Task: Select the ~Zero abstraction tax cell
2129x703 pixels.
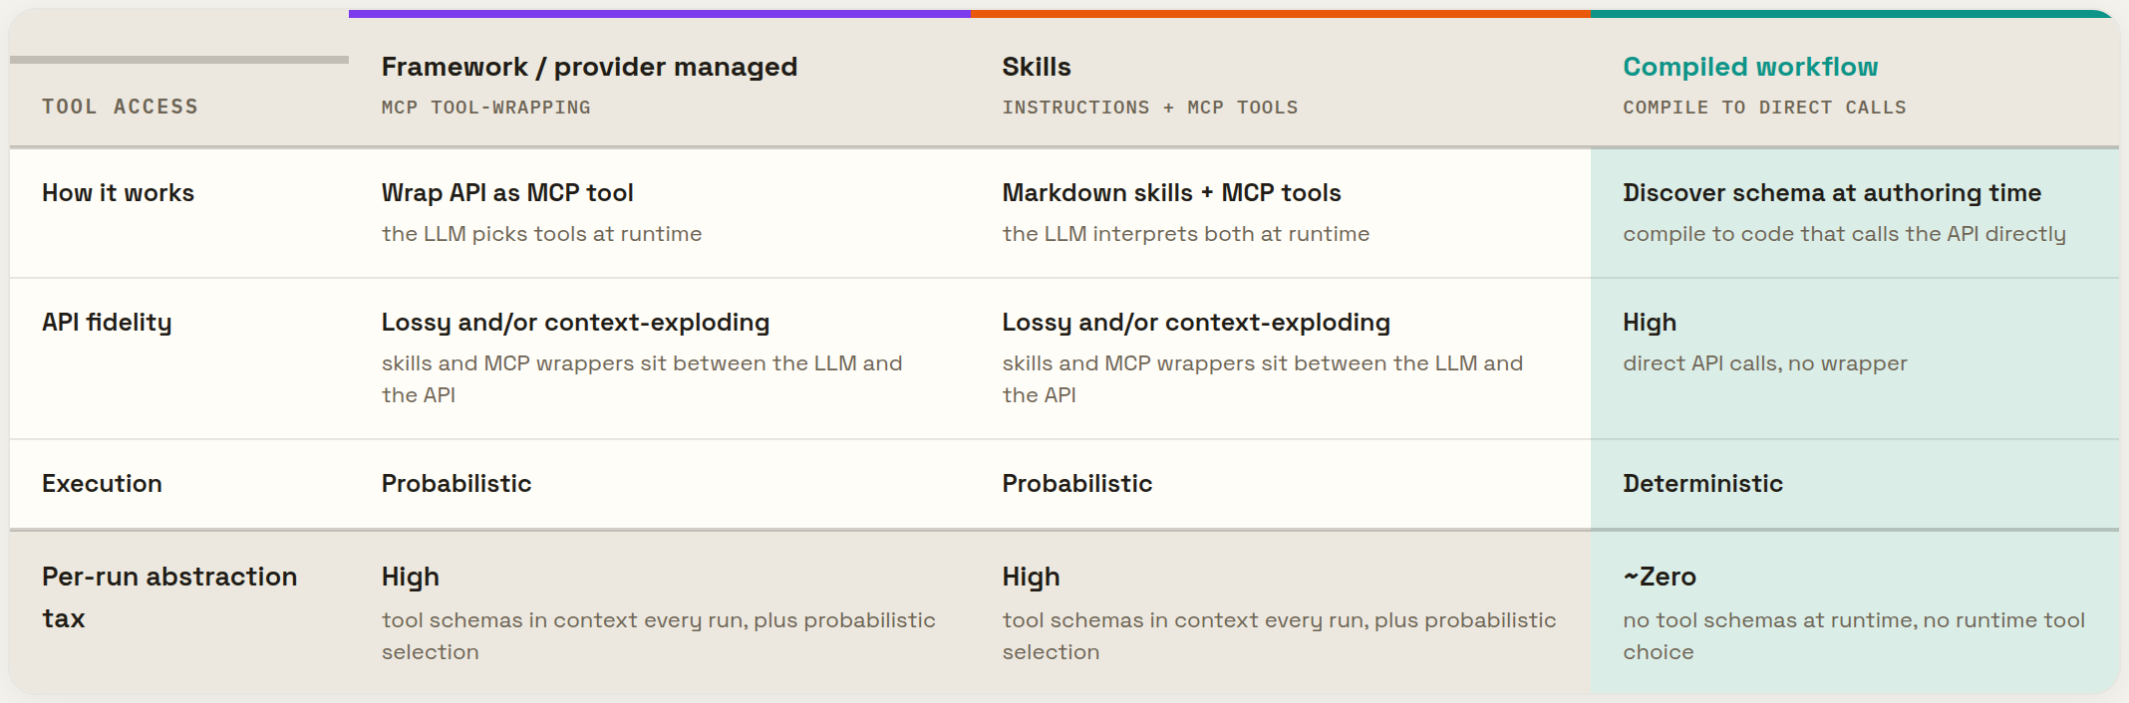Action: (1660, 577)
